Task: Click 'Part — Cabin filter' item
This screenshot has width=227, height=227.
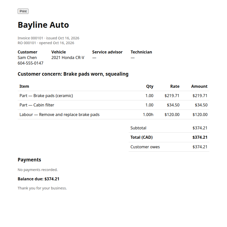Action: [37, 105]
